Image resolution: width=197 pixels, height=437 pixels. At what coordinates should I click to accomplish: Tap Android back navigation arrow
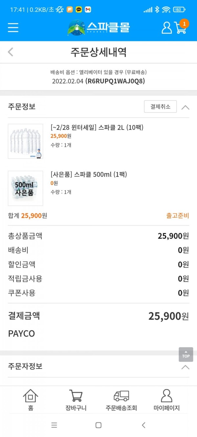point(143,425)
